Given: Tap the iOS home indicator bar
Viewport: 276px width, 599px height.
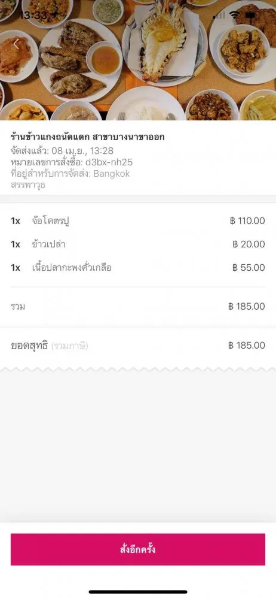Looking at the screenshot, I should [x=138, y=592].
